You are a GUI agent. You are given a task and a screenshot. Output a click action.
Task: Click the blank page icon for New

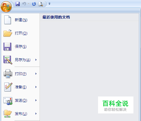[x=7, y=20]
